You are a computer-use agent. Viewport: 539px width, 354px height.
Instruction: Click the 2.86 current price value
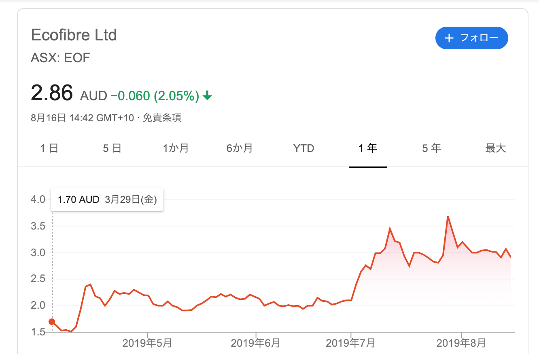click(x=52, y=93)
